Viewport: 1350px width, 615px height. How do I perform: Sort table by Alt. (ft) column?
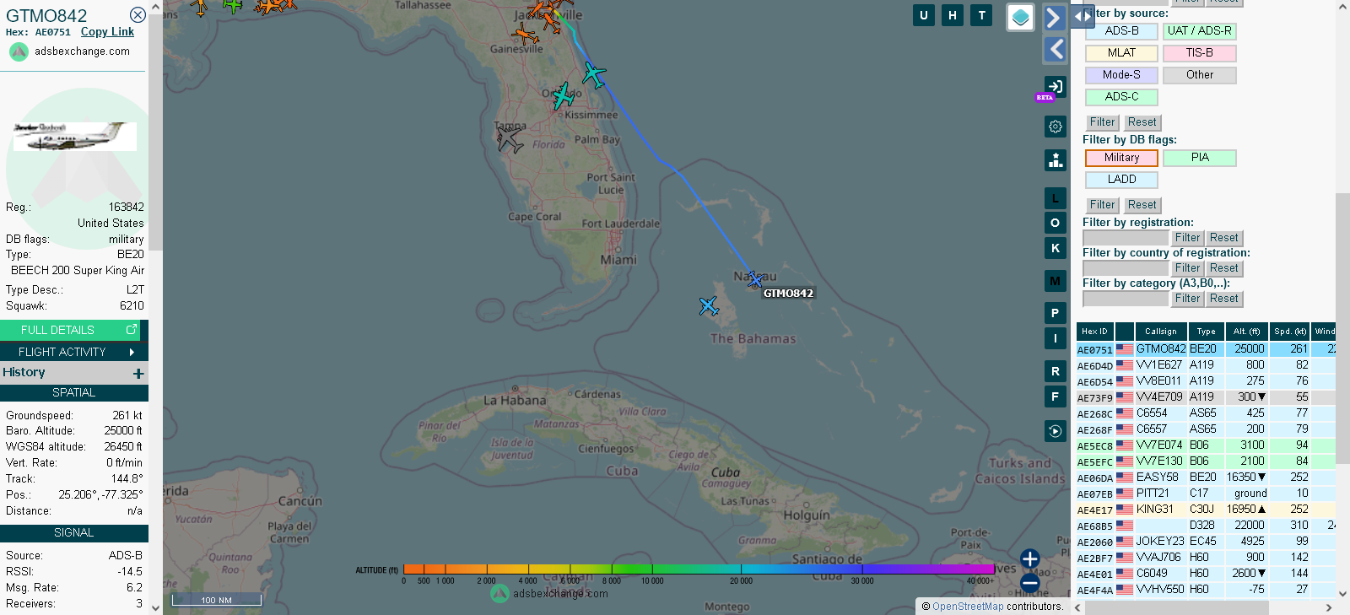click(1246, 332)
